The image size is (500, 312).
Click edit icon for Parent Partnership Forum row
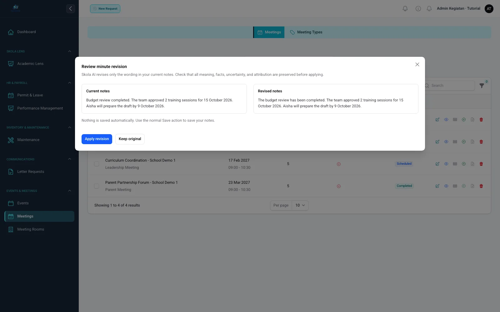437,186
